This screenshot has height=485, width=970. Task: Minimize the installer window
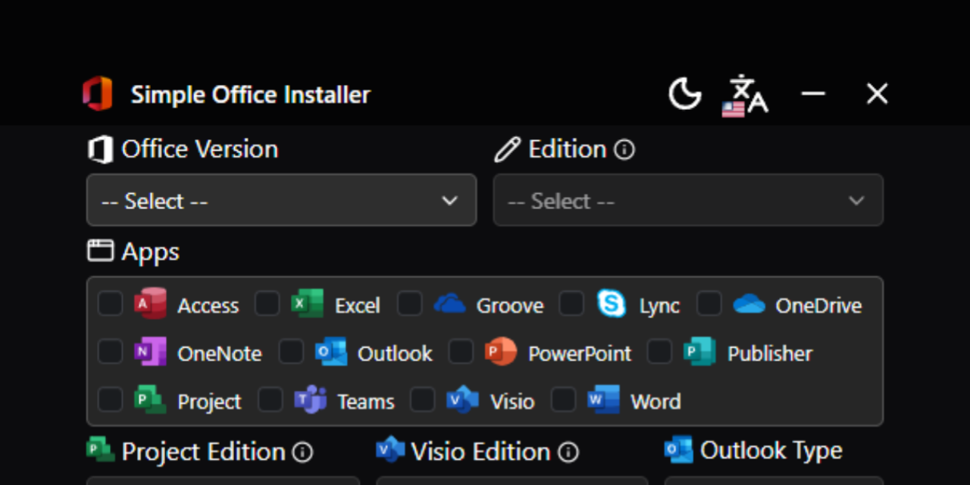coord(813,94)
